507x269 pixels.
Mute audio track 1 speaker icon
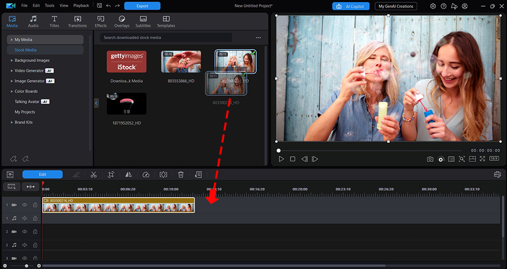24,218
